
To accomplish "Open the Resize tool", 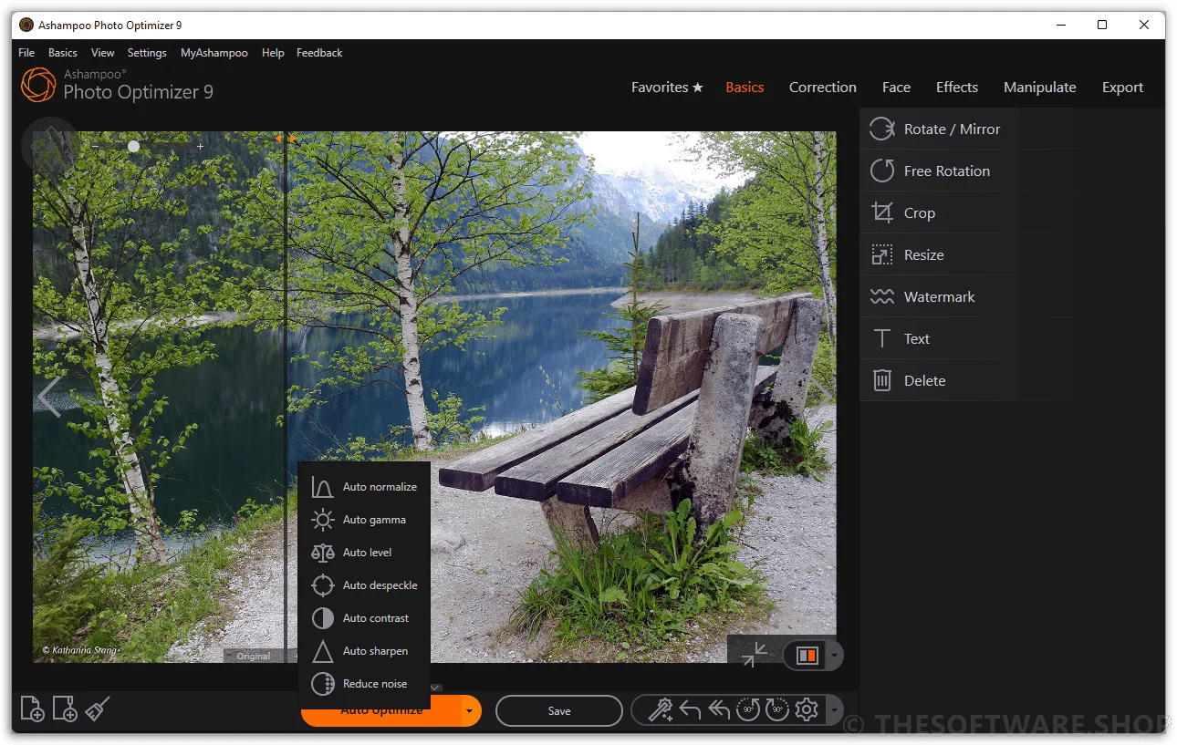I will (x=939, y=255).
